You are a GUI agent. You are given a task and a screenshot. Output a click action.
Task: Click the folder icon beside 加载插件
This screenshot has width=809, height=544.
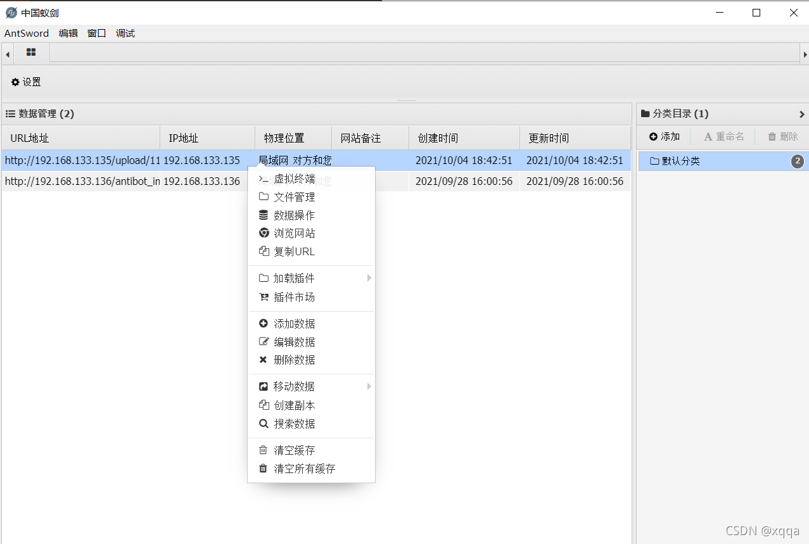coord(264,278)
